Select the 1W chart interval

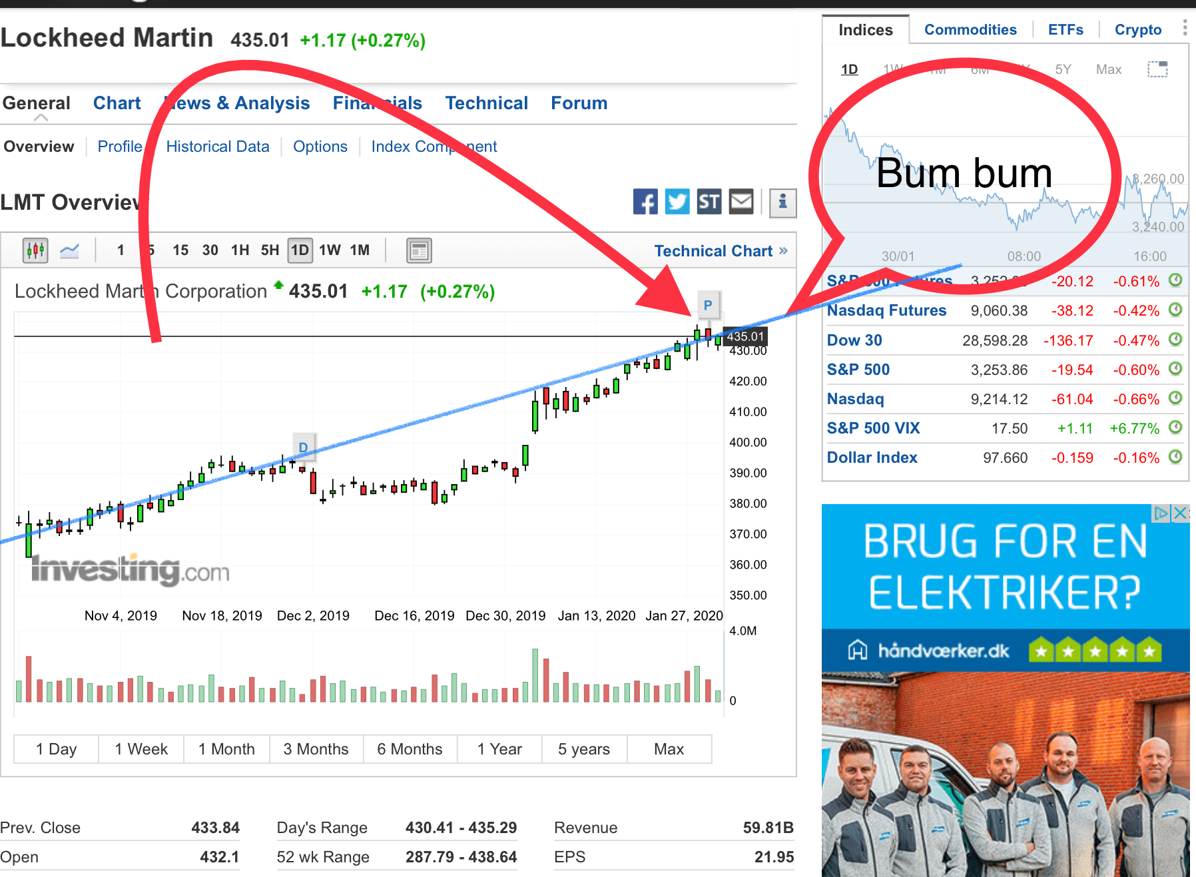(330, 250)
